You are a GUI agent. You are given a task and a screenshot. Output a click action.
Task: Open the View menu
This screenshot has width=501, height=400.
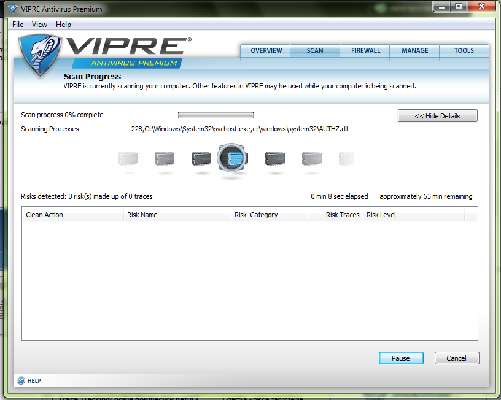[x=40, y=25]
